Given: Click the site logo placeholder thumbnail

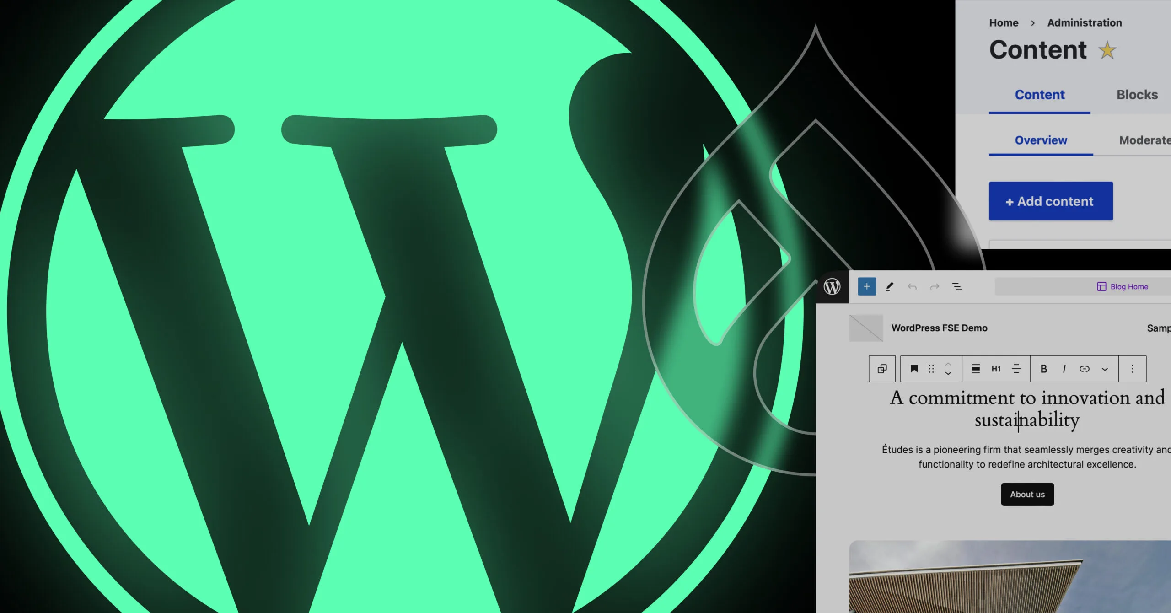Looking at the screenshot, I should (866, 328).
